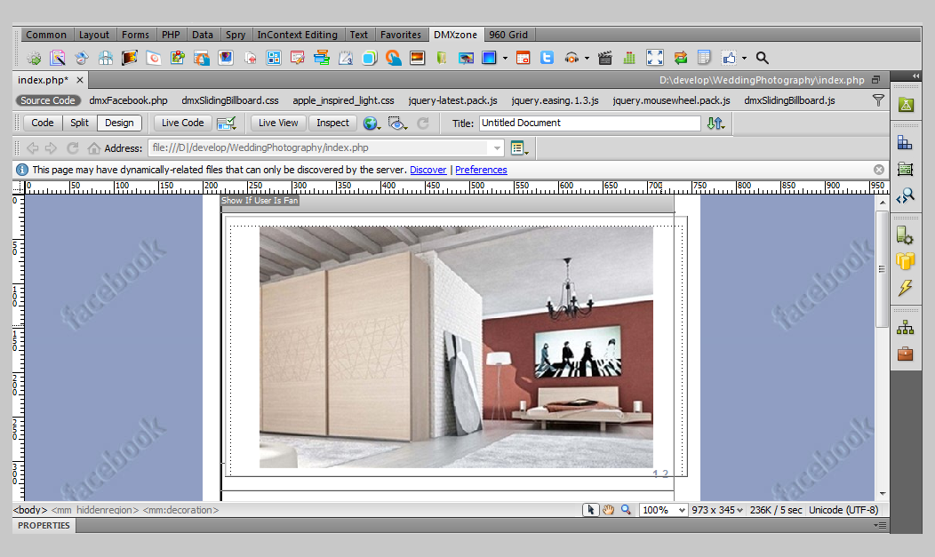Click the green bookmark book icon

pos(442,58)
